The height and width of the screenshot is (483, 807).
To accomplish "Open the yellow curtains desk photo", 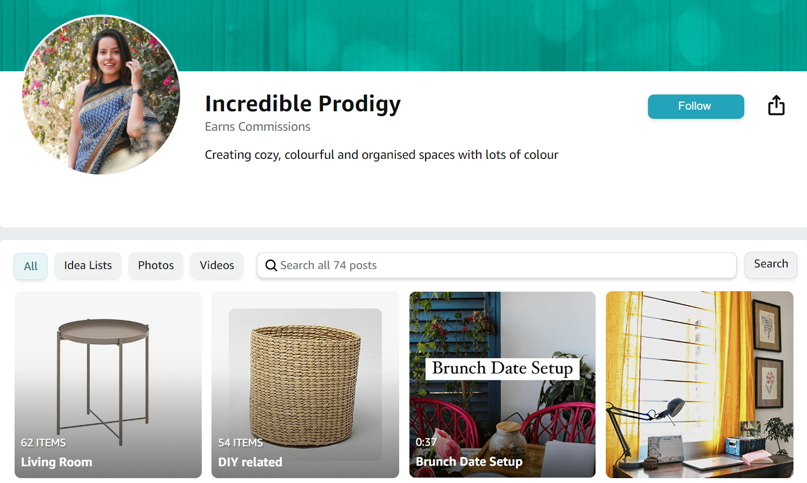I will pyautogui.click(x=699, y=385).
